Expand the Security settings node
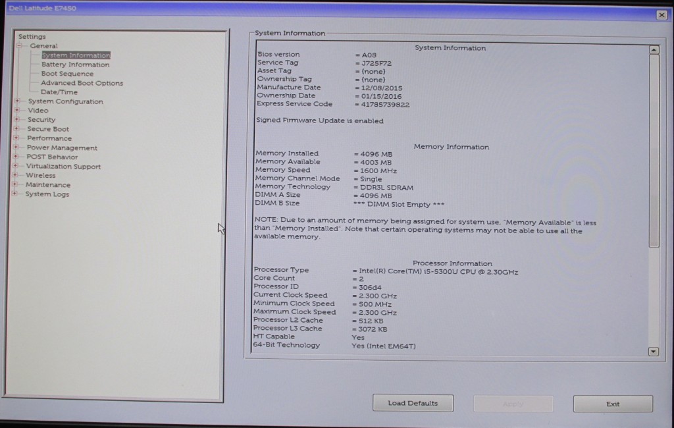The height and width of the screenshot is (428, 674). coord(16,119)
